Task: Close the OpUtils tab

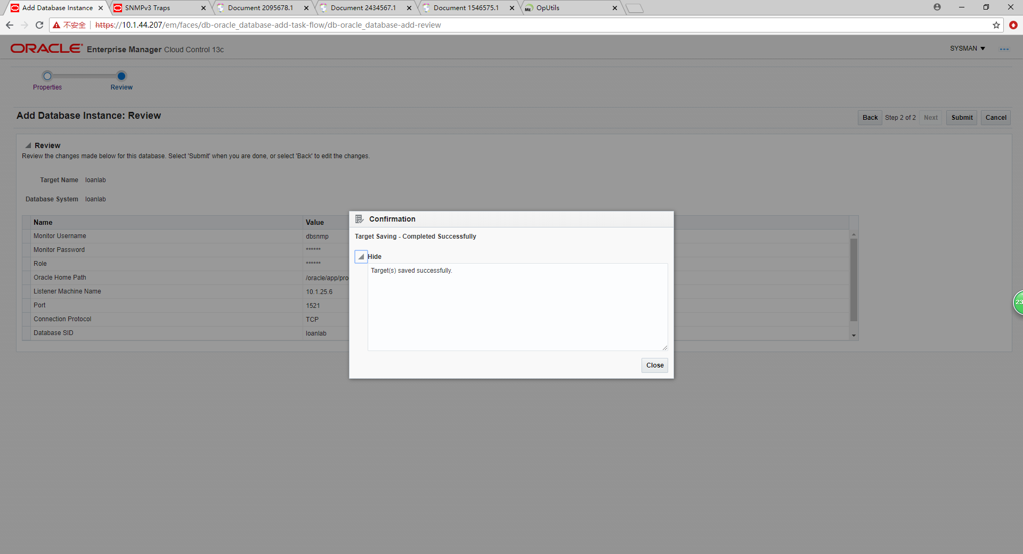Action: pyautogui.click(x=614, y=8)
